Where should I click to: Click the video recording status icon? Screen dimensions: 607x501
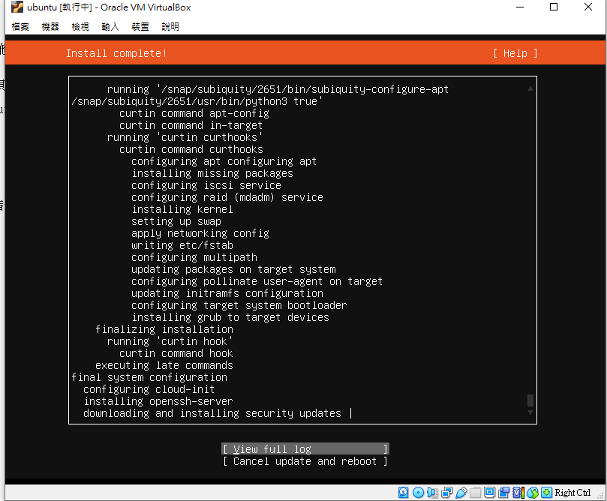pos(503,492)
